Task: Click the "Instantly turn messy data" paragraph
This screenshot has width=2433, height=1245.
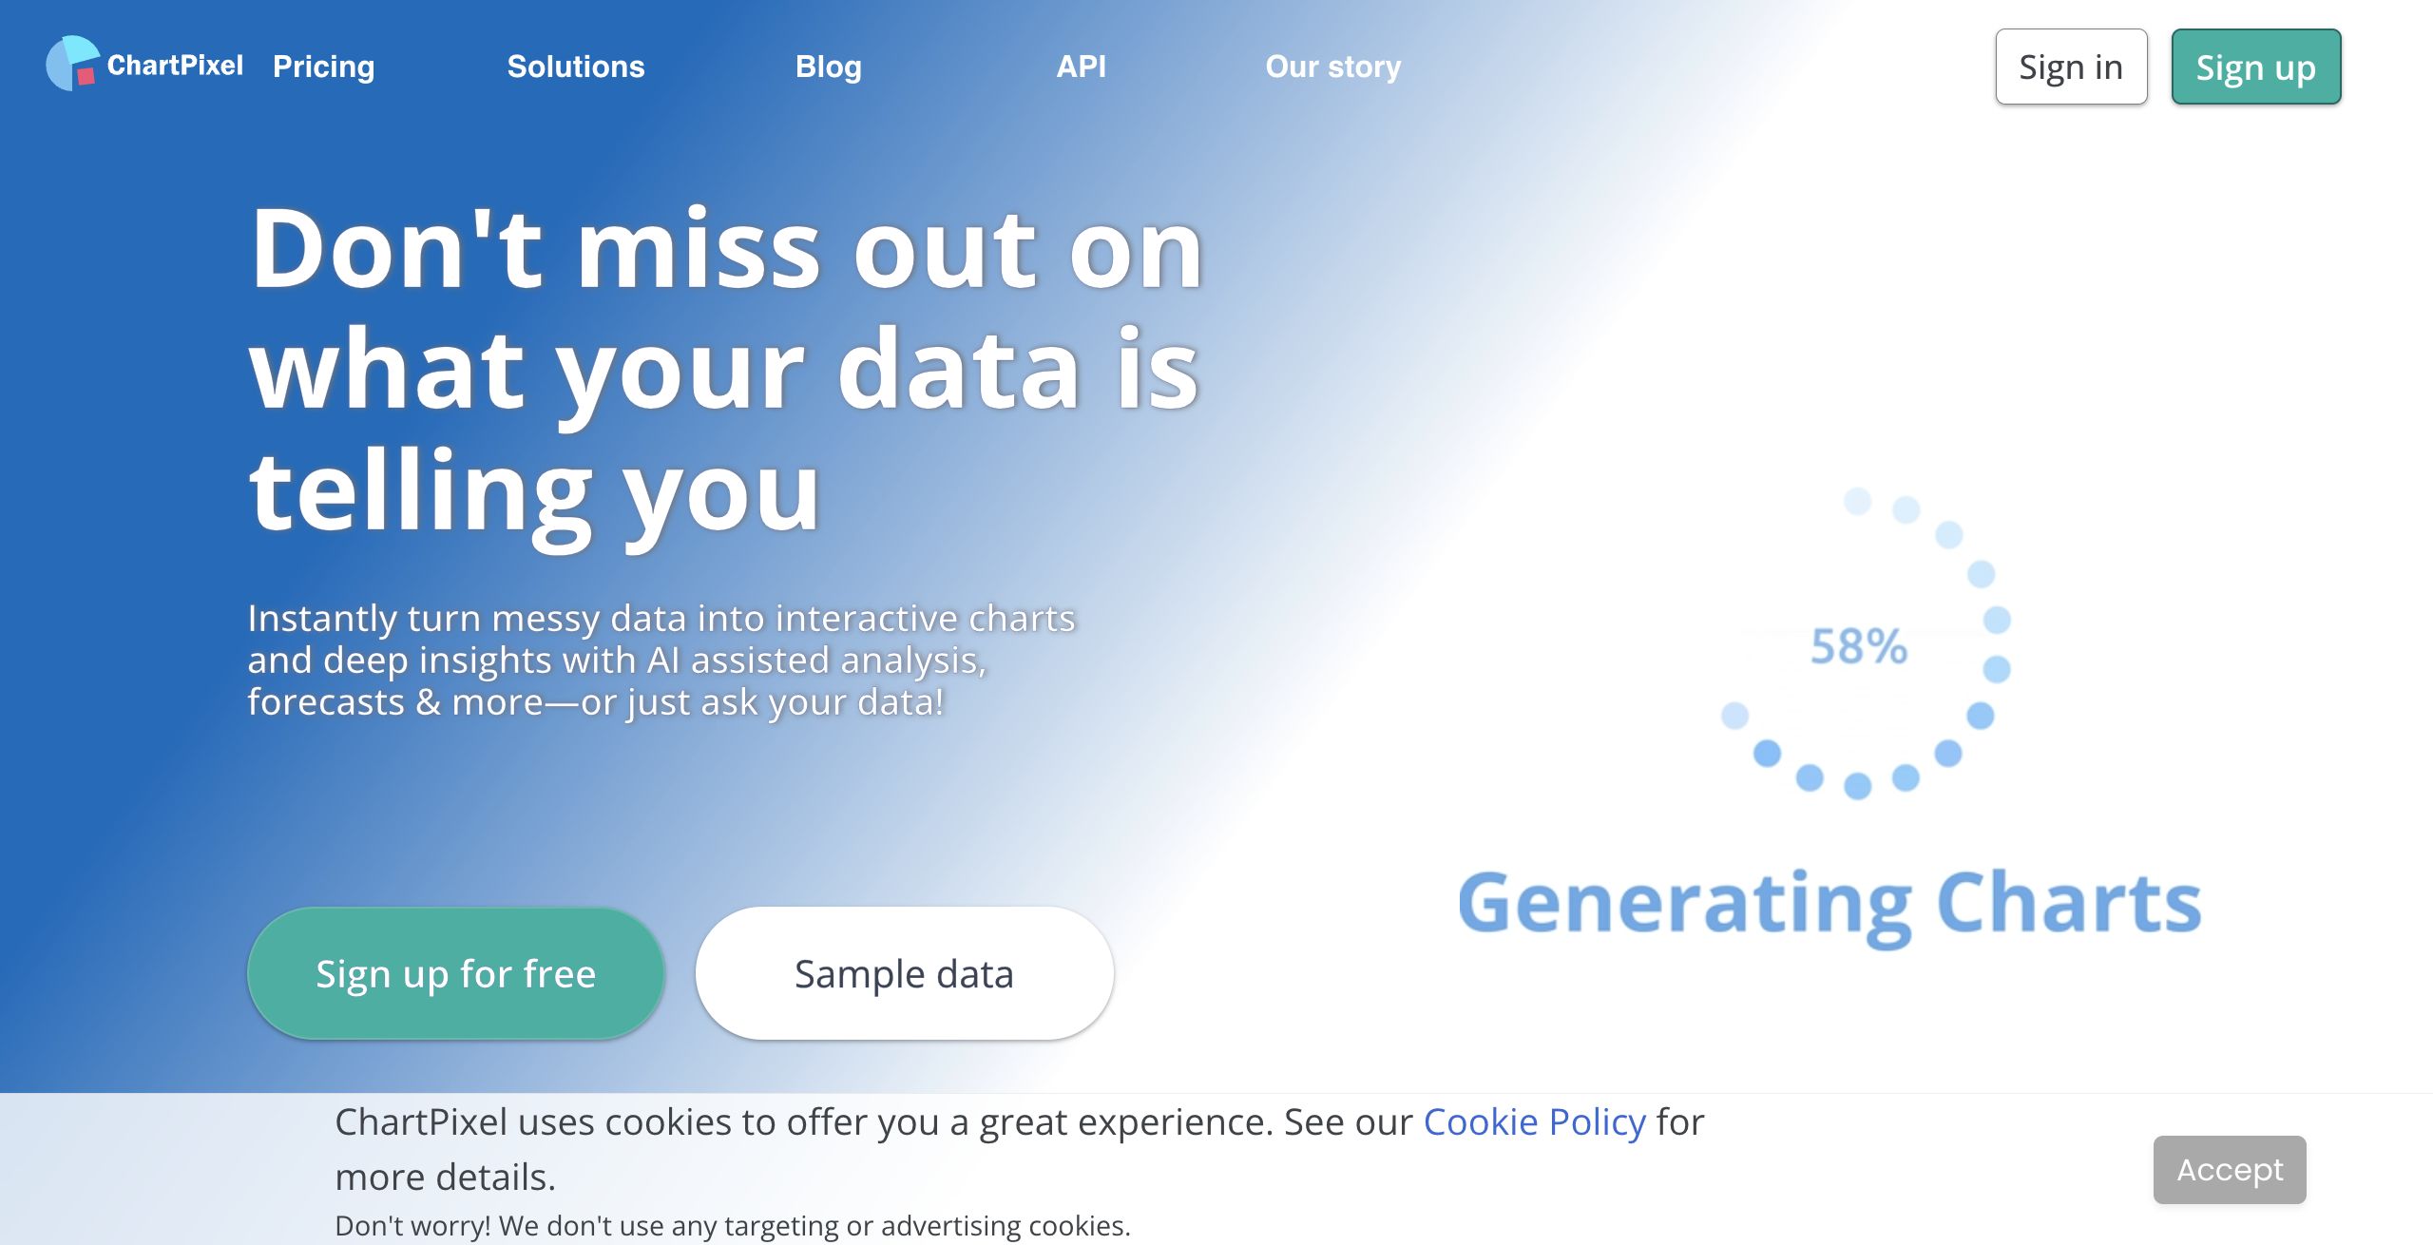Action: [x=661, y=660]
